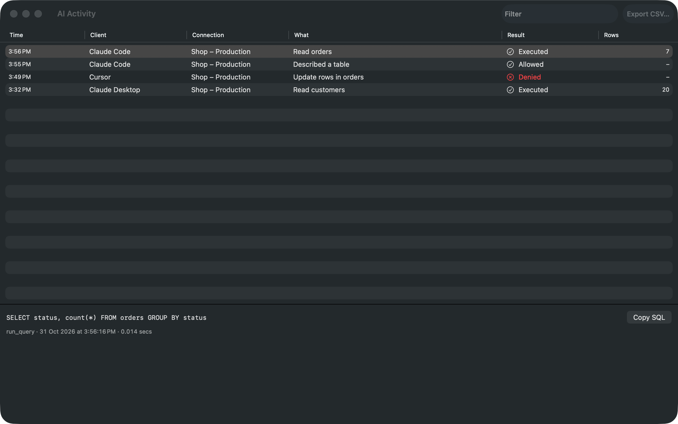This screenshot has width=678, height=424.
Task: Click the red Denied result label
Action: pos(529,77)
